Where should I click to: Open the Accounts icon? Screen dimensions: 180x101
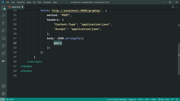coord(3,86)
